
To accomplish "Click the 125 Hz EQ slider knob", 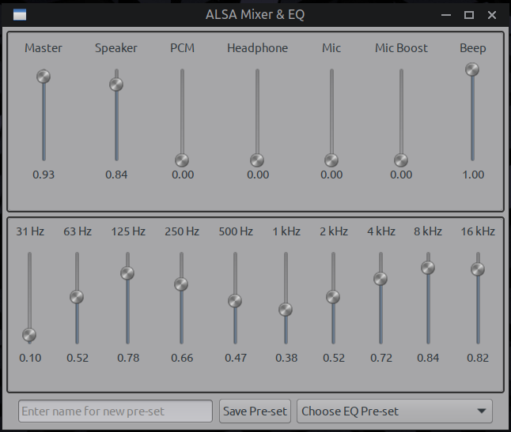I will point(127,273).
